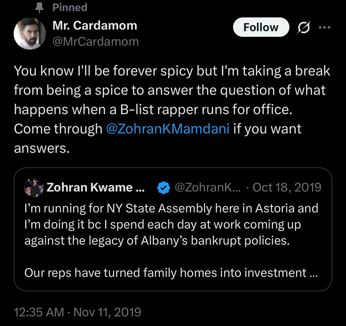Open the Grok slash-circle icon
Viewport: 346px width, 326px height.
click(304, 27)
